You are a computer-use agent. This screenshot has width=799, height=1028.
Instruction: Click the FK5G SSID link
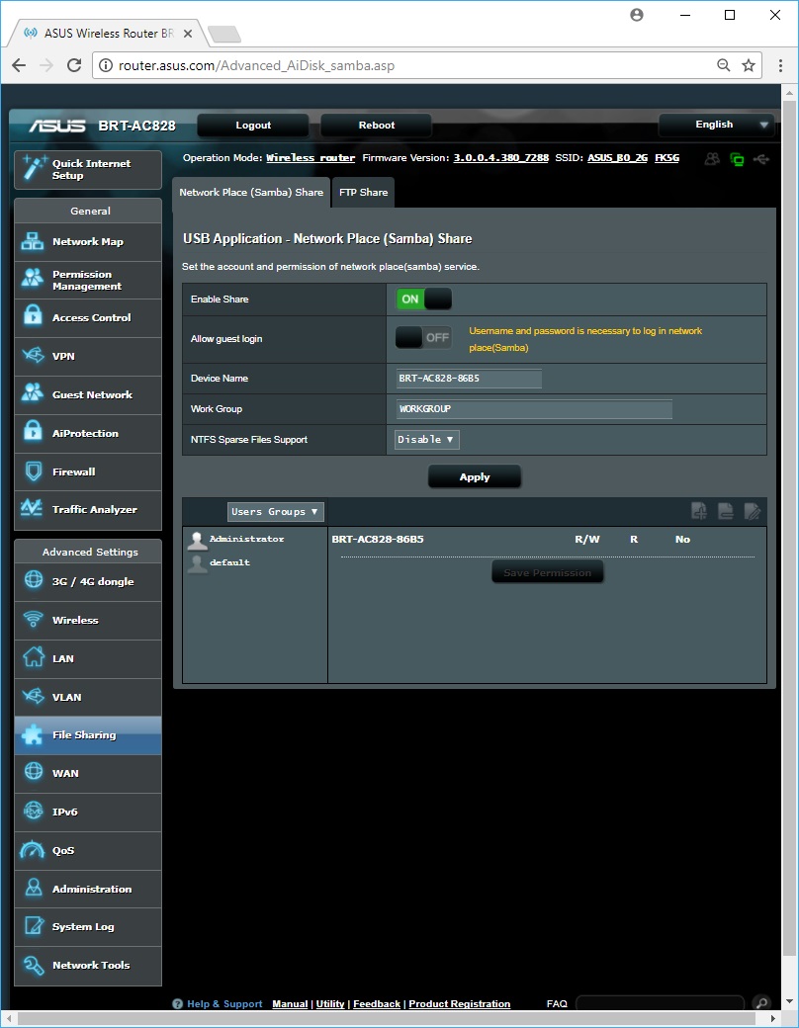667,158
